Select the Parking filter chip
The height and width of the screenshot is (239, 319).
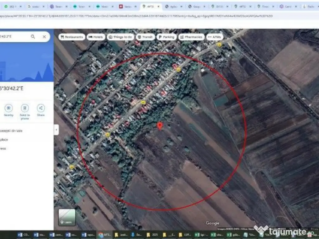click(x=166, y=37)
